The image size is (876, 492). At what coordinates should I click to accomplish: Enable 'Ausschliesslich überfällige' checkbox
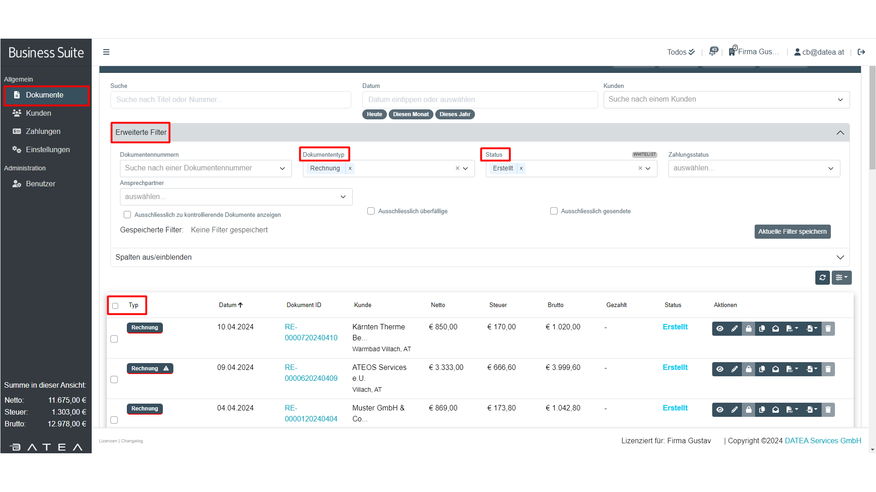point(371,211)
